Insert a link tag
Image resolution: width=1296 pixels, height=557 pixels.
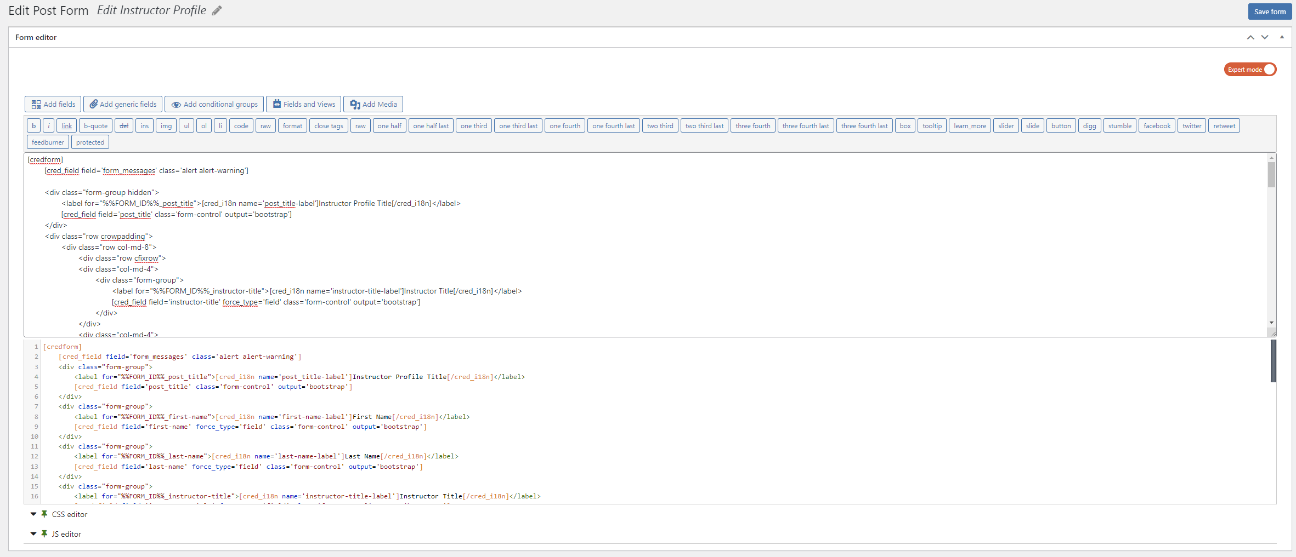pos(67,126)
